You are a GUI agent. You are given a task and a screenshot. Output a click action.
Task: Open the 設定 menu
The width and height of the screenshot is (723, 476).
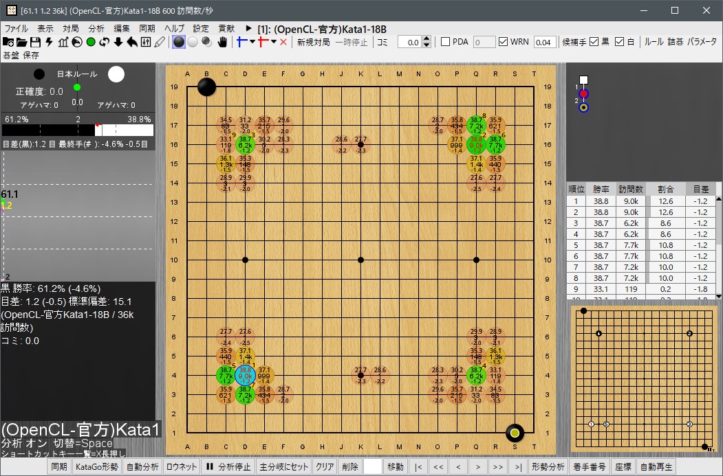(201, 29)
